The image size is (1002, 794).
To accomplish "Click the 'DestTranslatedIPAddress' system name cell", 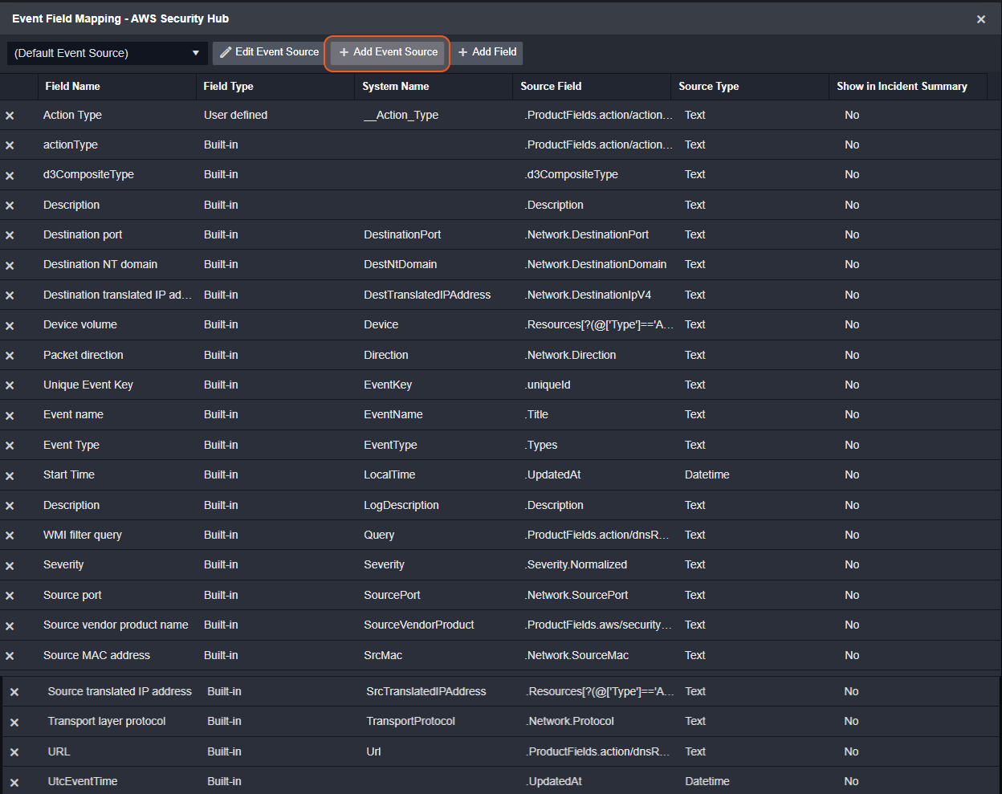I will (427, 295).
